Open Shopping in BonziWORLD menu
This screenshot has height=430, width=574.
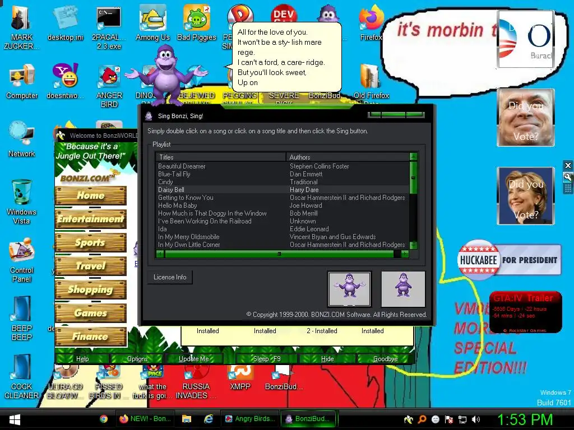[91, 289]
